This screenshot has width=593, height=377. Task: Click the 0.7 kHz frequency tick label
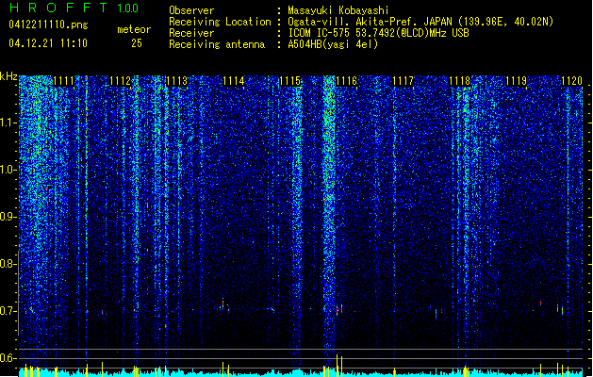click(x=8, y=311)
